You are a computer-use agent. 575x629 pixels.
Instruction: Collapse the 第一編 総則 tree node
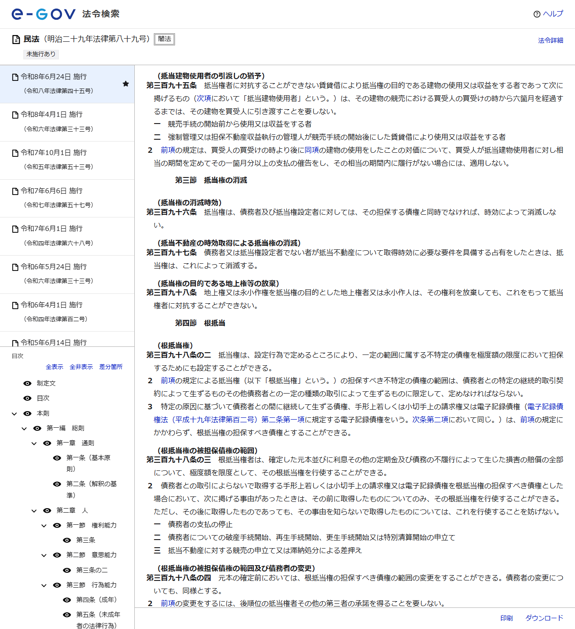coord(24,429)
